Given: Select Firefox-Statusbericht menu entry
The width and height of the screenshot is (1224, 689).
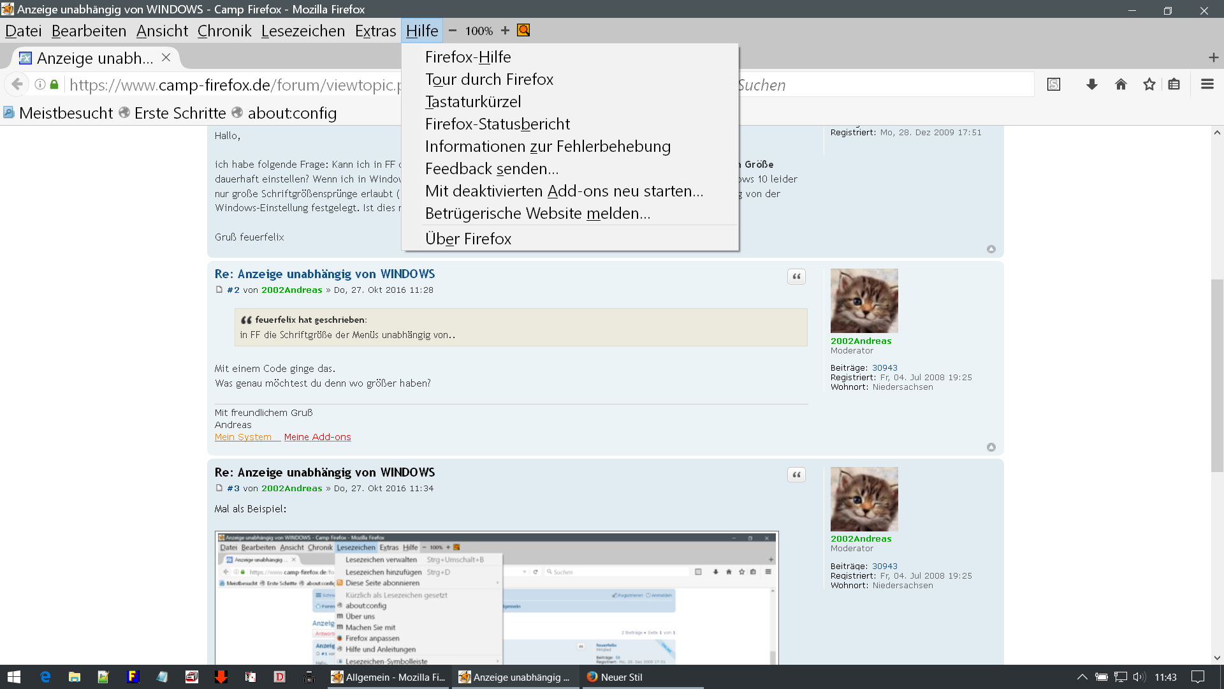Looking at the screenshot, I should (x=497, y=124).
